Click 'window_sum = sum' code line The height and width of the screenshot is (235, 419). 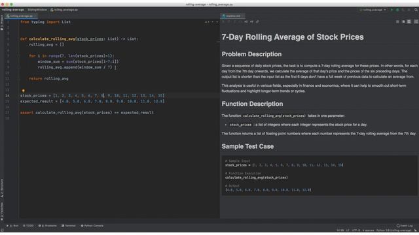78,61
